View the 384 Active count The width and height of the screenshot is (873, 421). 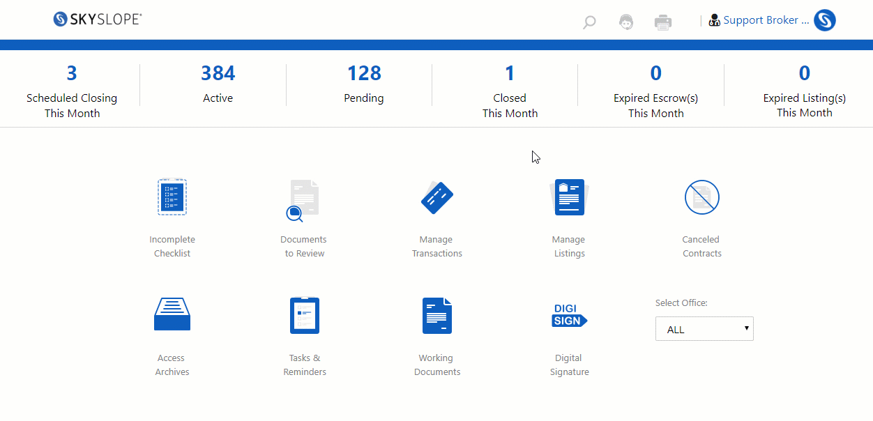(218, 84)
